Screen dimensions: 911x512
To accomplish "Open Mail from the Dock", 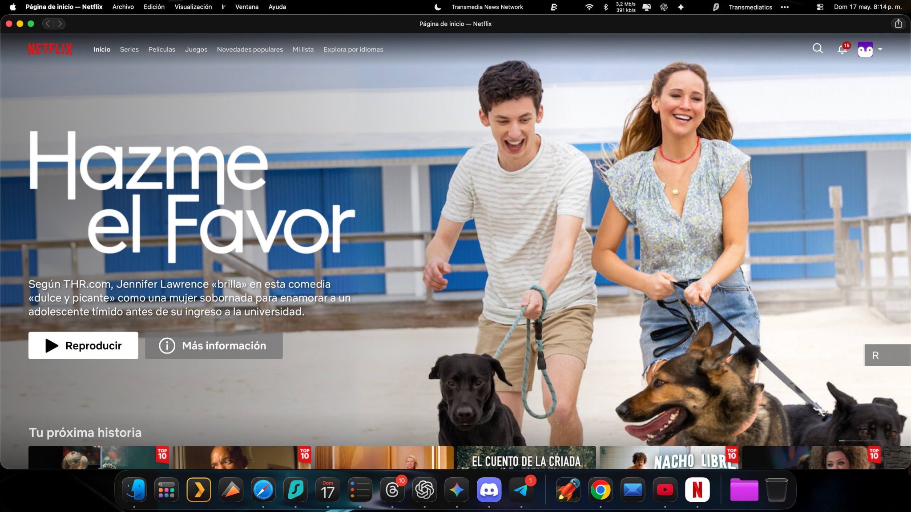I will 633,490.
